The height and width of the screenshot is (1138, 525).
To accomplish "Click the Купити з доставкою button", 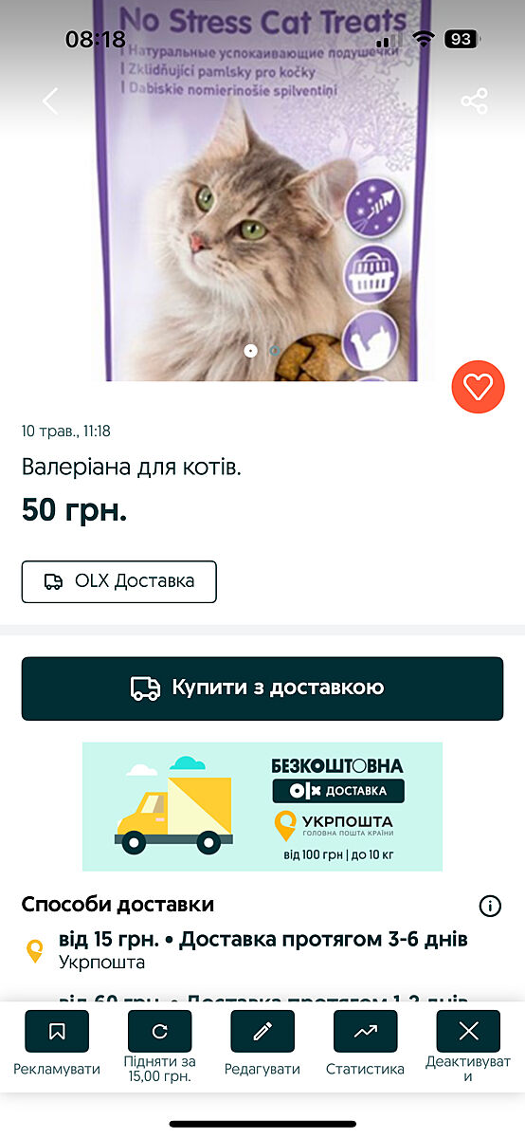I will 262,688.
